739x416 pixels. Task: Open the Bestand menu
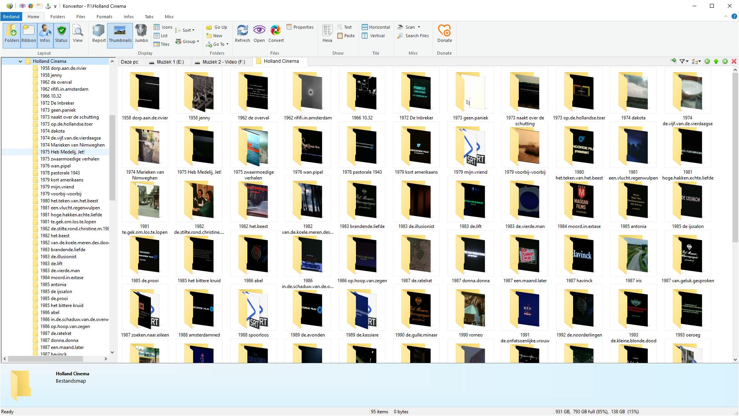tap(11, 17)
